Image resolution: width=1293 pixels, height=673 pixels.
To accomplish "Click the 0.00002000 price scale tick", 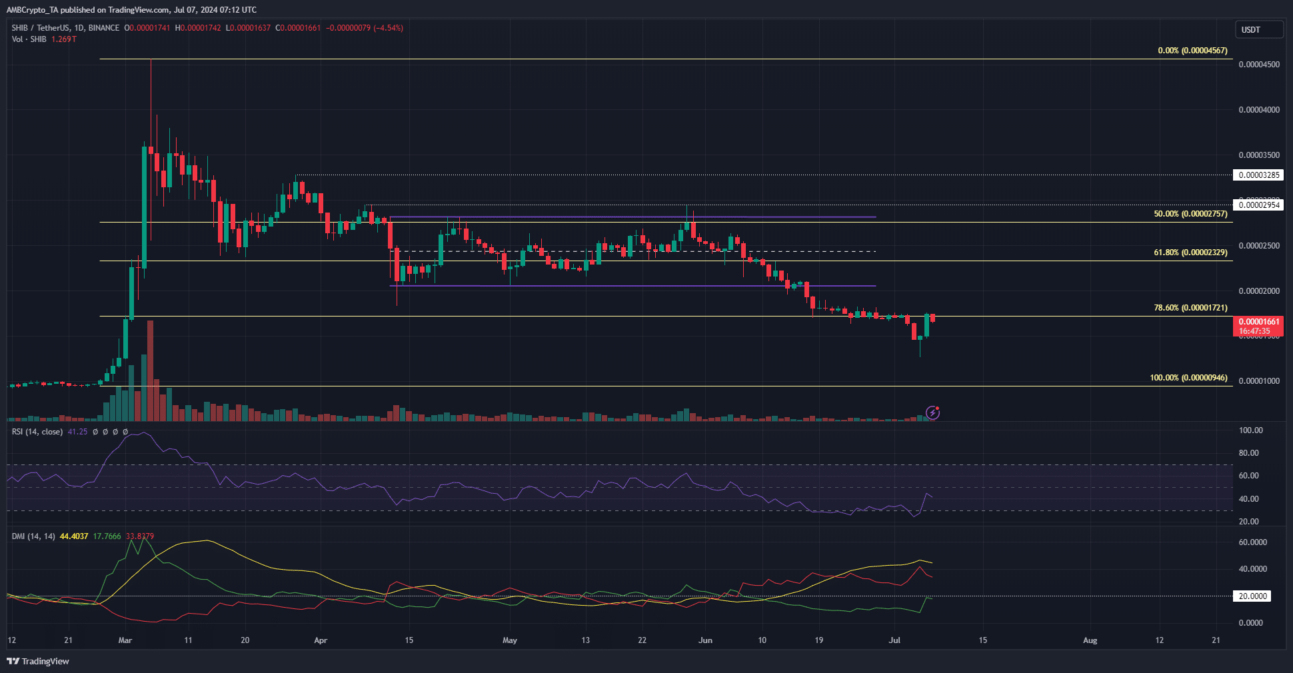I will coord(1259,291).
